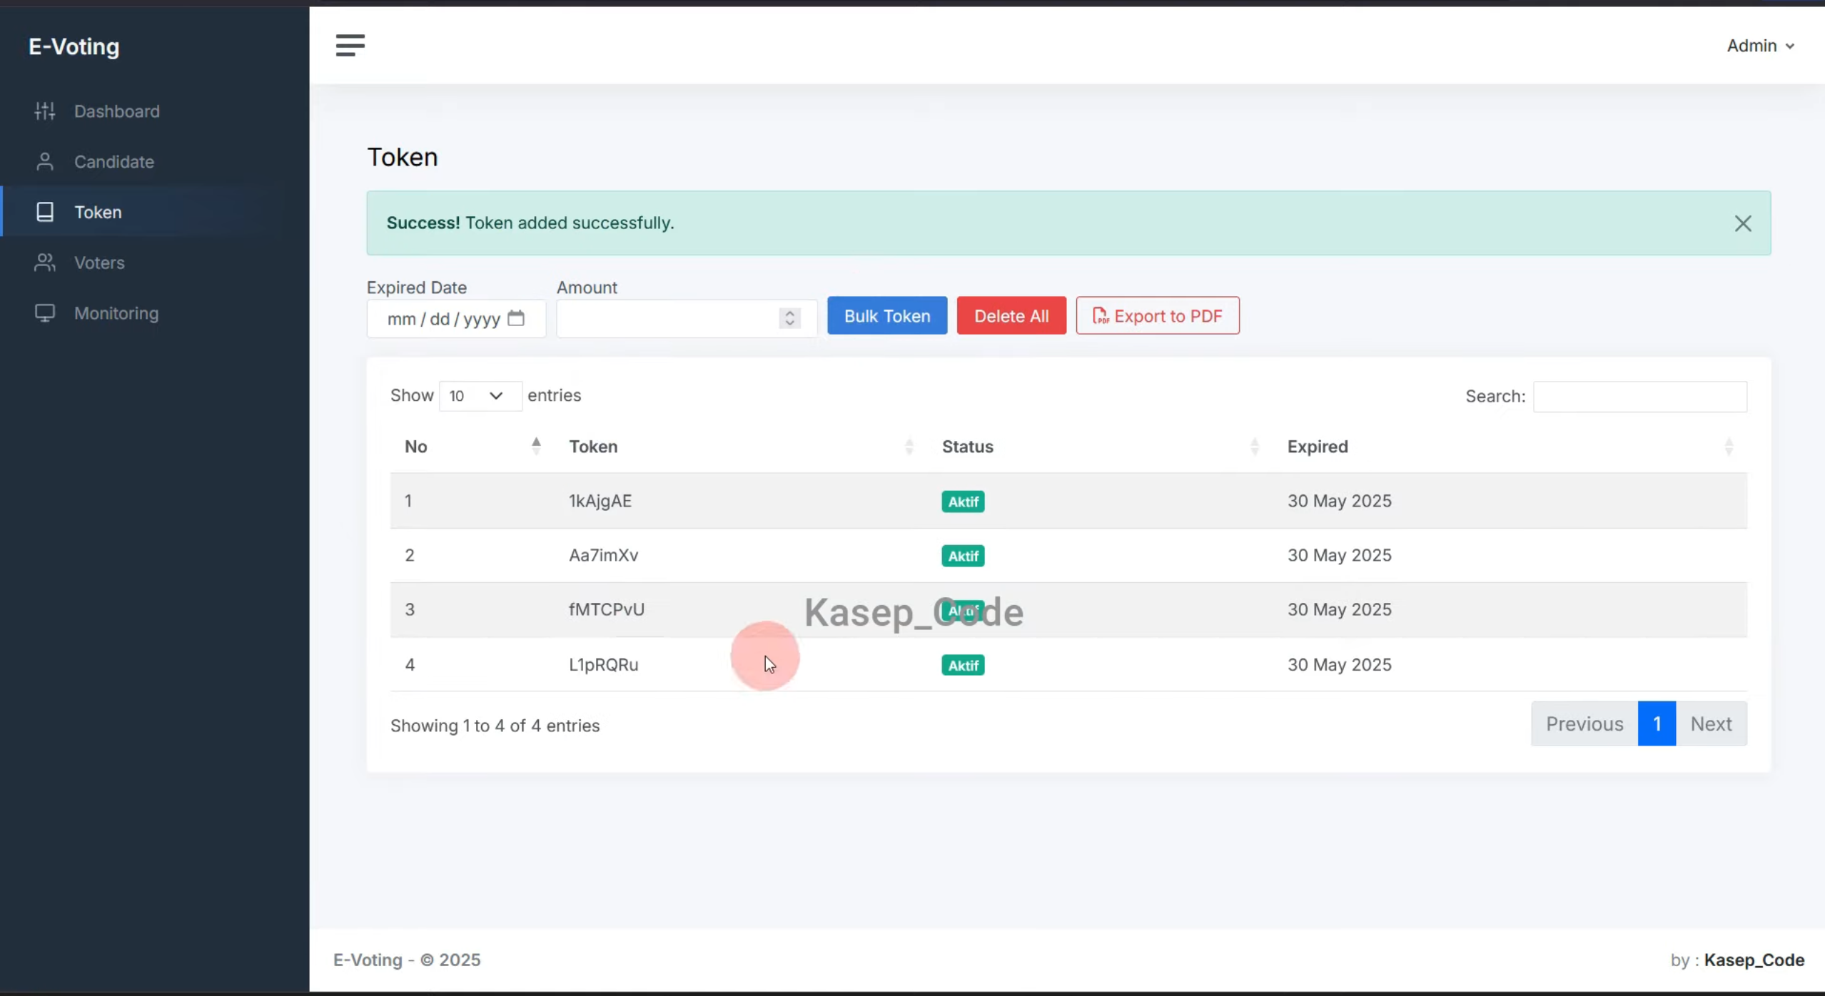Click the Aktif badge in row 2
Screen dimensions: 1825x996
click(963, 556)
